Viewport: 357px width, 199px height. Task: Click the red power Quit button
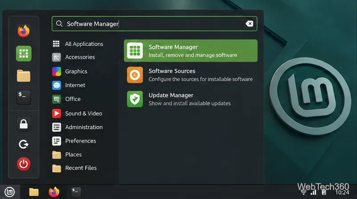[x=24, y=164]
